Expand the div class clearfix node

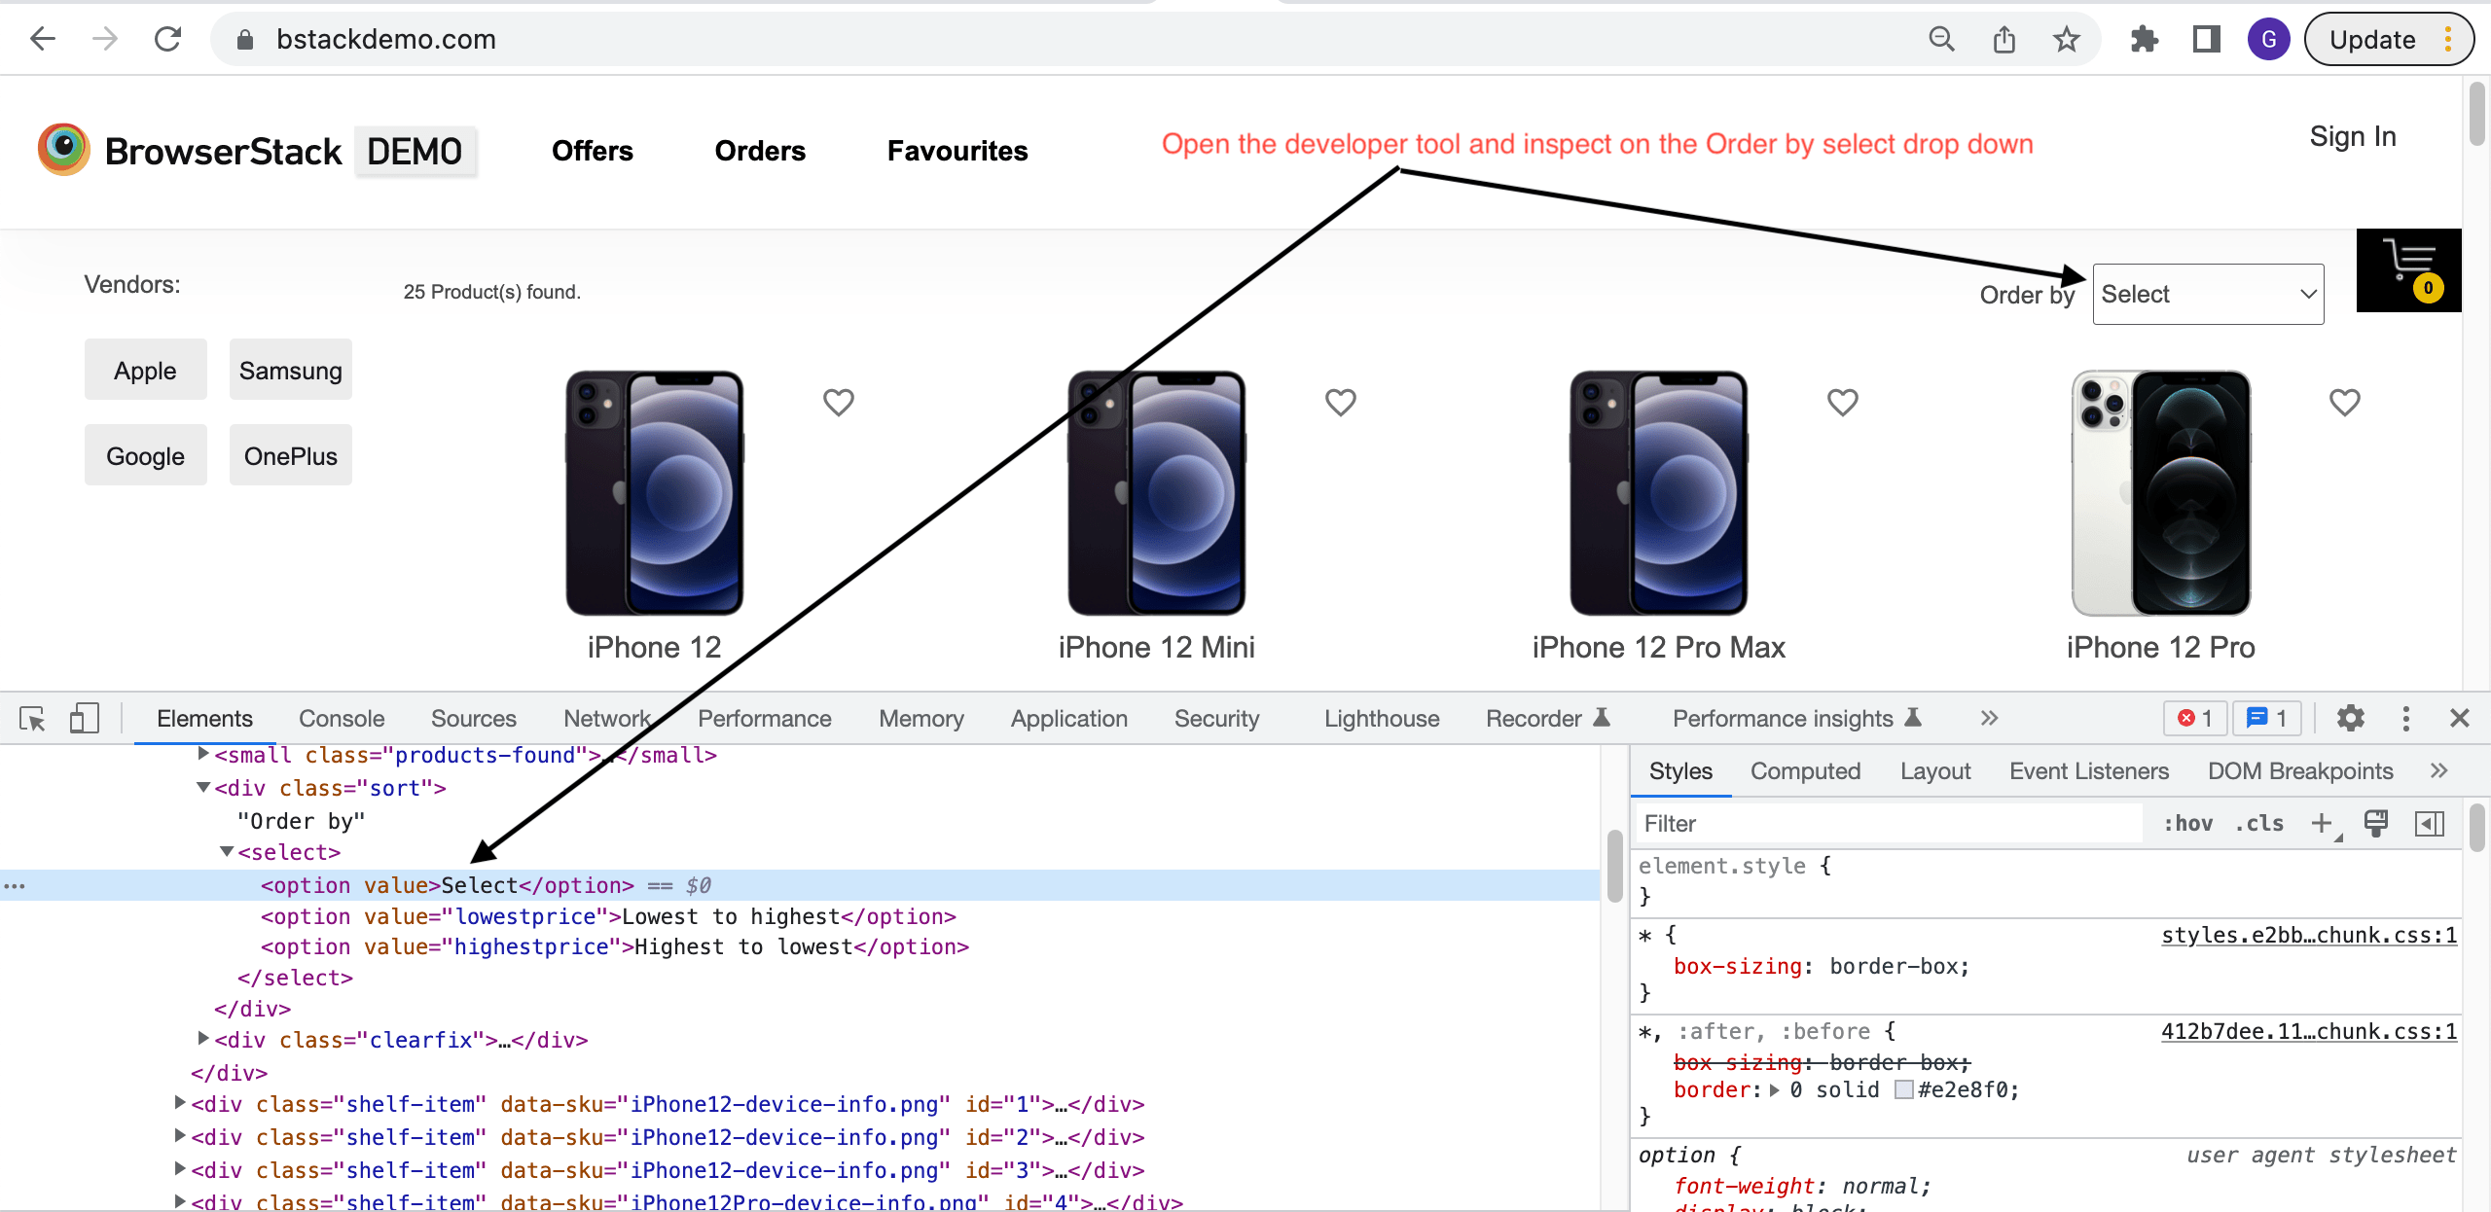[x=201, y=1039]
